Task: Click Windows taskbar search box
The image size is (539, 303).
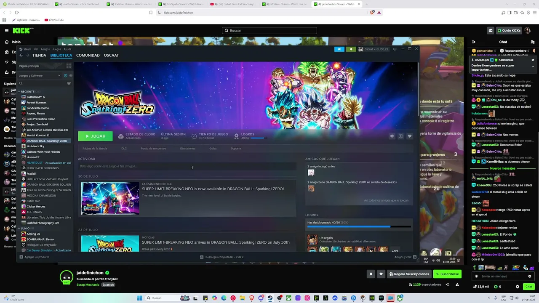Action: tap(167, 298)
